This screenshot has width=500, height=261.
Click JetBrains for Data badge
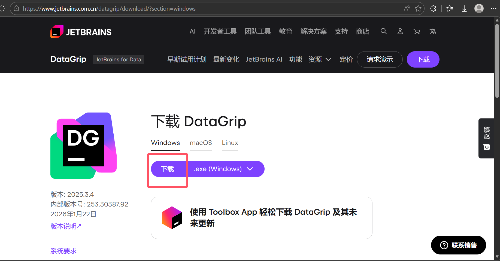pyautogui.click(x=119, y=59)
